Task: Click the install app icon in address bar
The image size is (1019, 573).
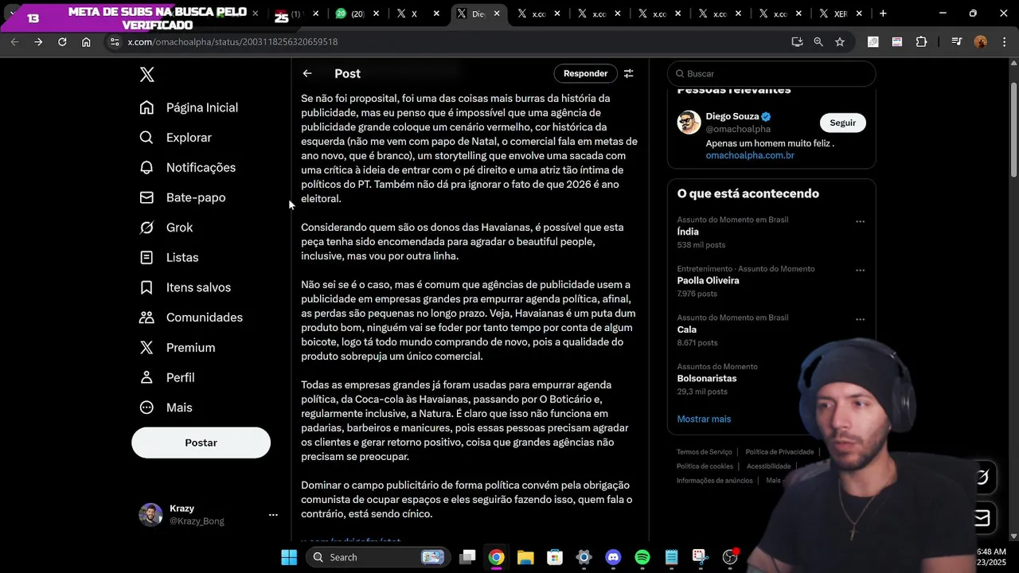Action: click(x=797, y=41)
